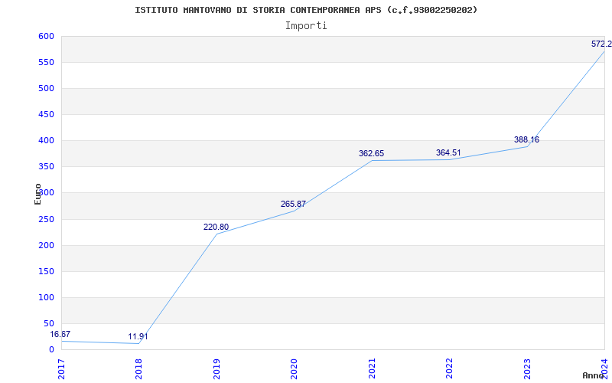Click the data label 362.65
Screen dimensions: 612x383
372,154
